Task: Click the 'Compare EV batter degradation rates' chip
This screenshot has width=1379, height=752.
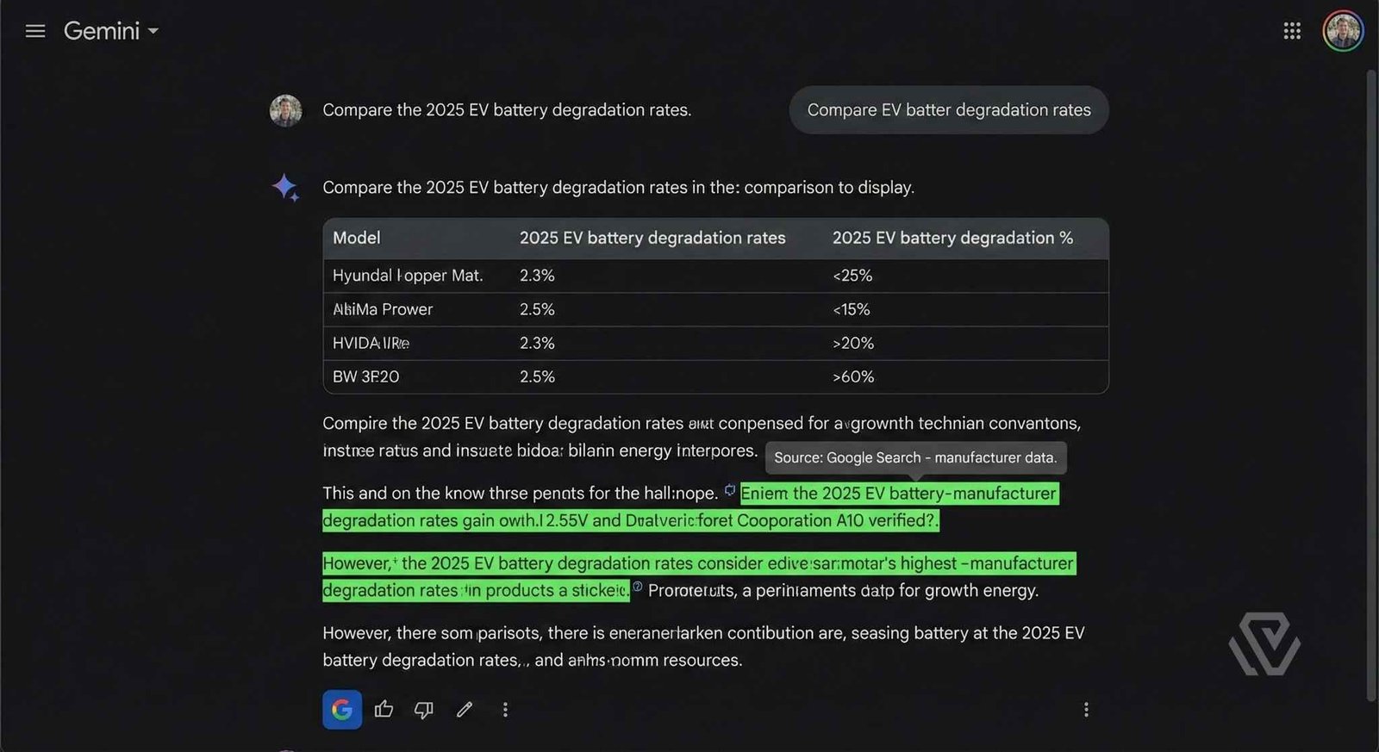Action: (948, 110)
